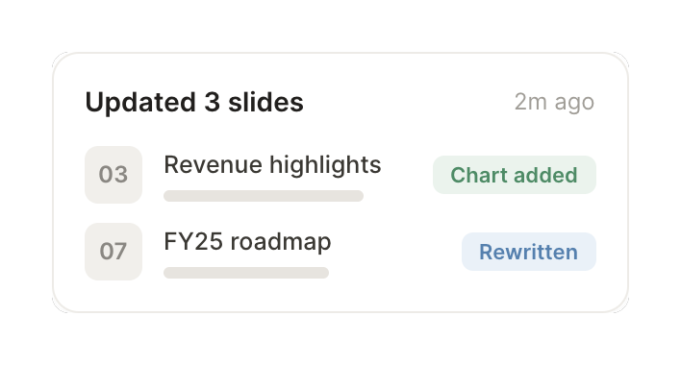Click the 03 slide number badge

coord(113,175)
